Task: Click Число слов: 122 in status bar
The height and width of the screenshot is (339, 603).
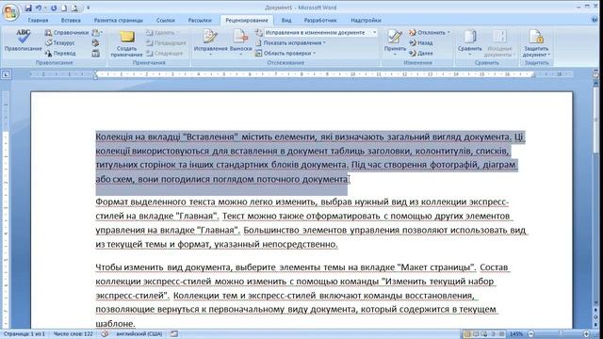Action: [73, 334]
